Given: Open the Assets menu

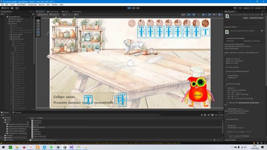Looking at the screenshot, I should (x=12, y=5).
